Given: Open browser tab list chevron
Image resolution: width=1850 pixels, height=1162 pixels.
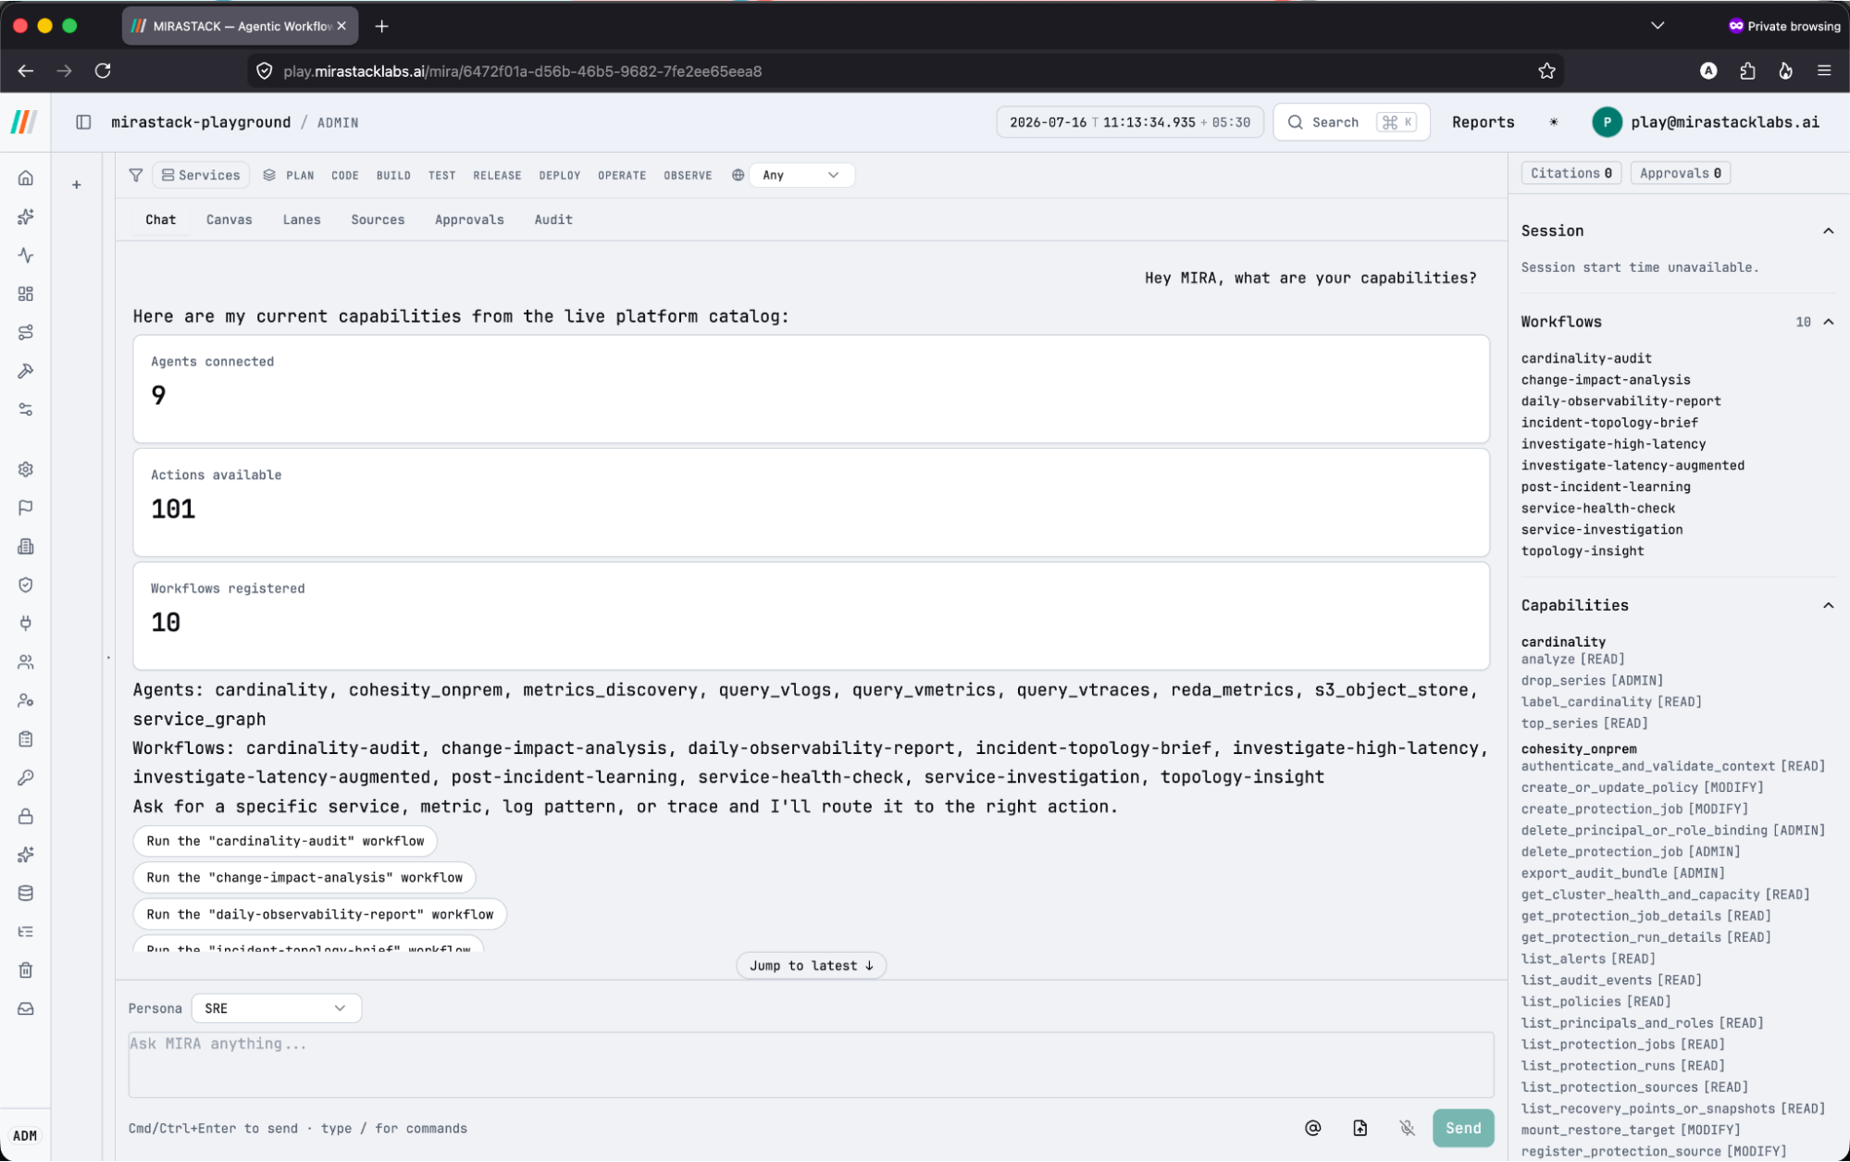Looking at the screenshot, I should pyautogui.click(x=1658, y=26).
